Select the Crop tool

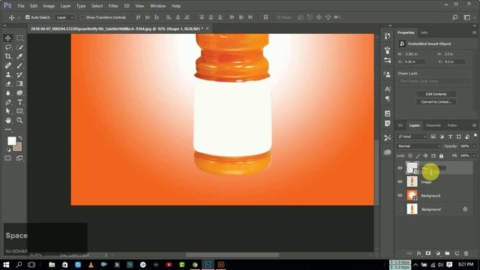coord(8,56)
